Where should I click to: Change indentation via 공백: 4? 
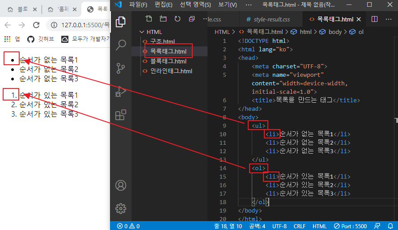(257, 226)
